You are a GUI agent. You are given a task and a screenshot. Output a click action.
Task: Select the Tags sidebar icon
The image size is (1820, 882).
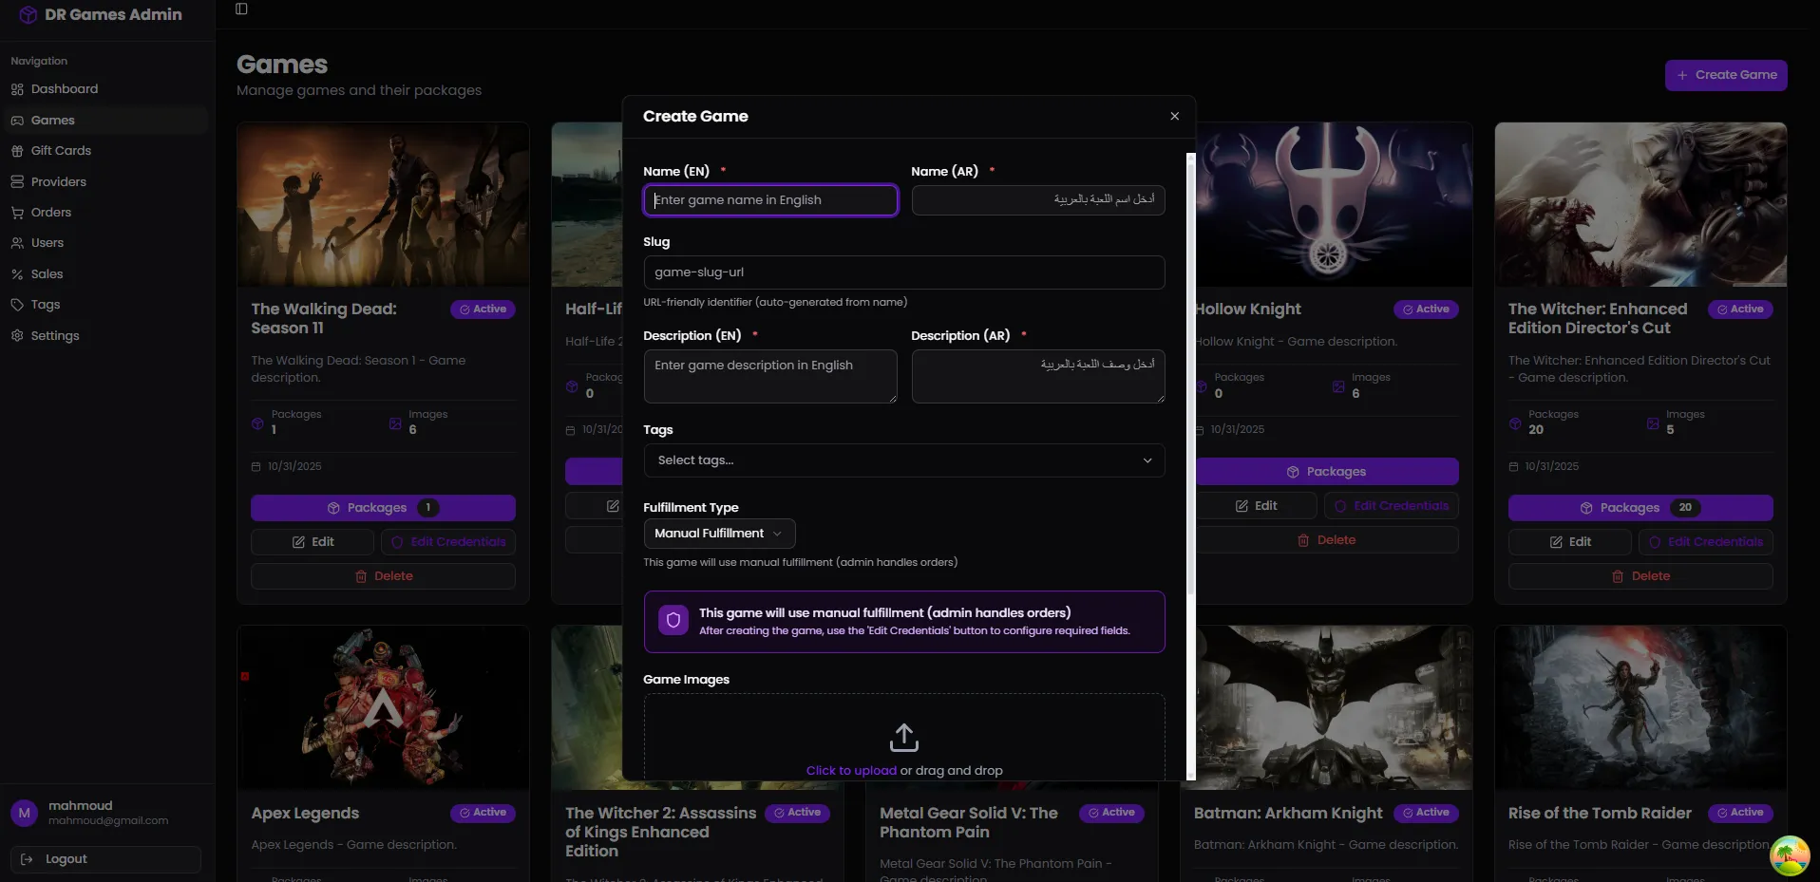[16, 304]
